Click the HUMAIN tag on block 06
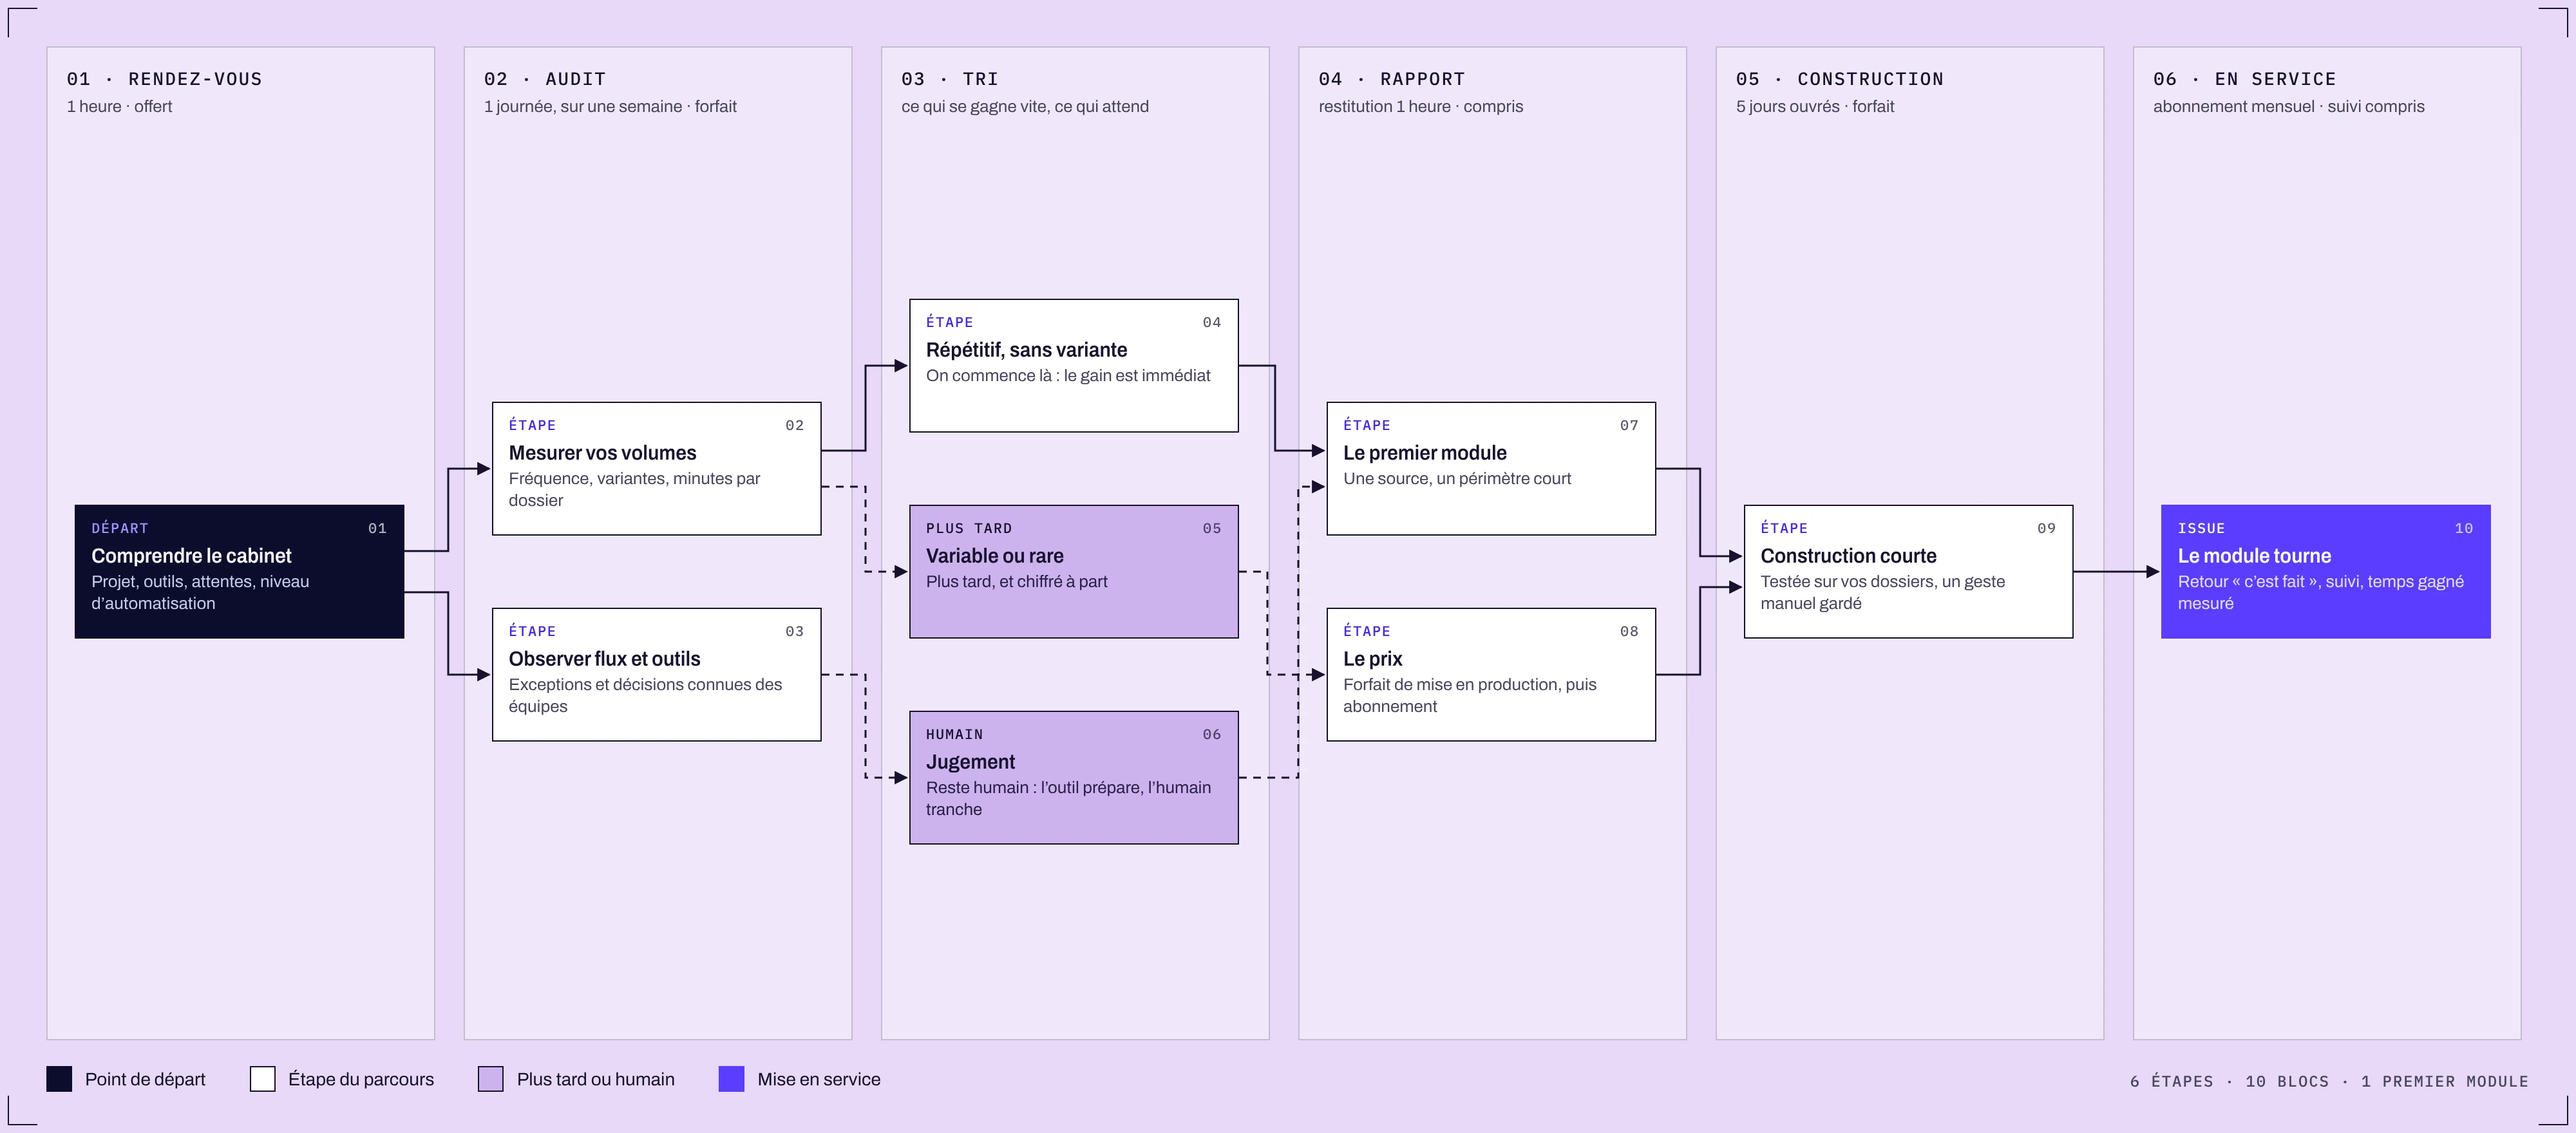The width and height of the screenshot is (2576, 1133). click(954, 734)
